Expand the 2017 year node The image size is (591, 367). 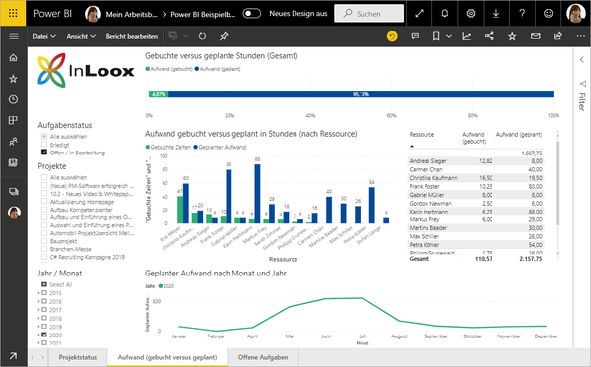point(38,310)
